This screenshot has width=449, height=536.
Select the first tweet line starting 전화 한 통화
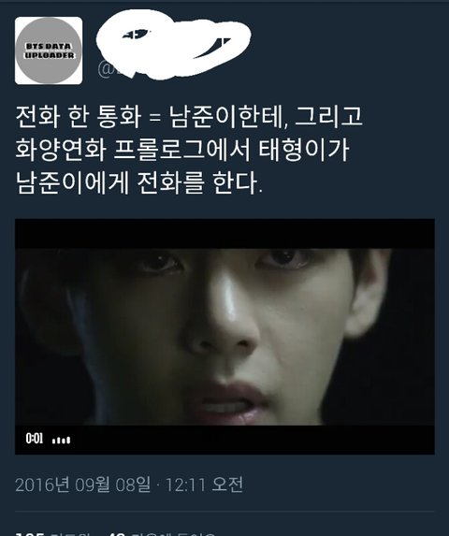pos(189,117)
